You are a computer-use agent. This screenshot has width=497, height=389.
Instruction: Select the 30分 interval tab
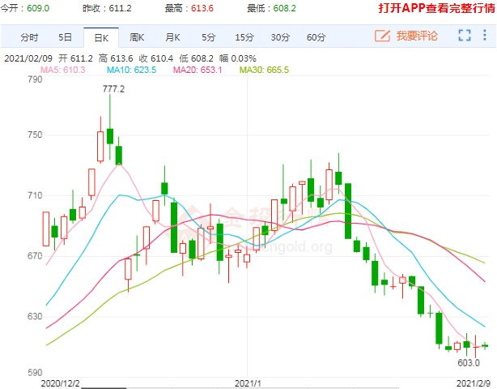point(280,37)
